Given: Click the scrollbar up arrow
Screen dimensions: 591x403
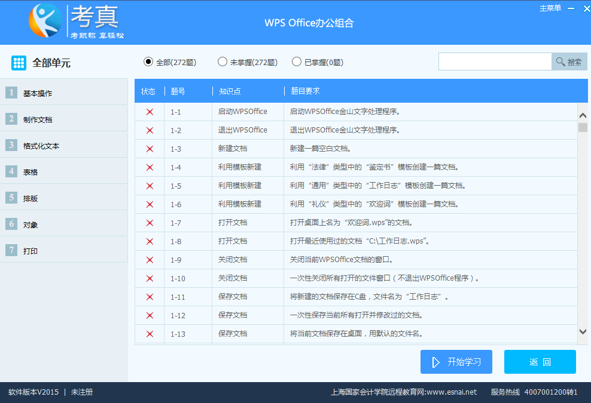Looking at the screenshot, I should pos(583,115).
